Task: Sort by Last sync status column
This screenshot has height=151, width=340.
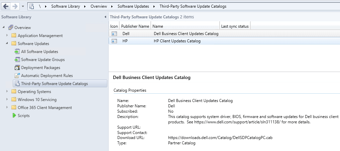Action: [x=235, y=26]
